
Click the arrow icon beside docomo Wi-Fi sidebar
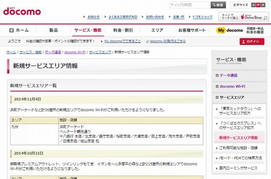click(x=217, y=86)
